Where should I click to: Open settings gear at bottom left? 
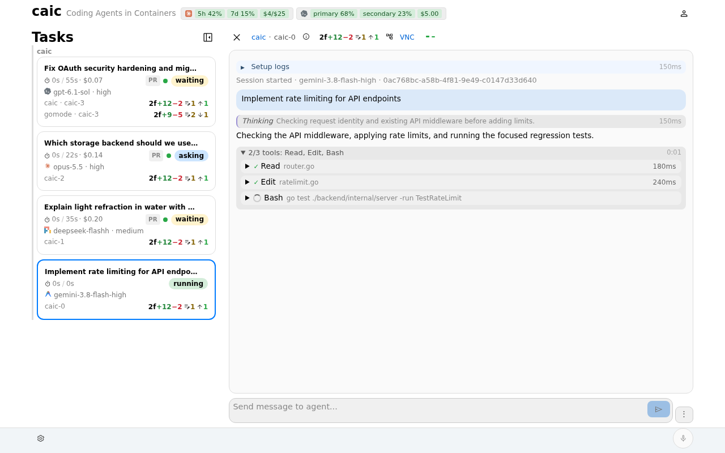coord(41,438)
